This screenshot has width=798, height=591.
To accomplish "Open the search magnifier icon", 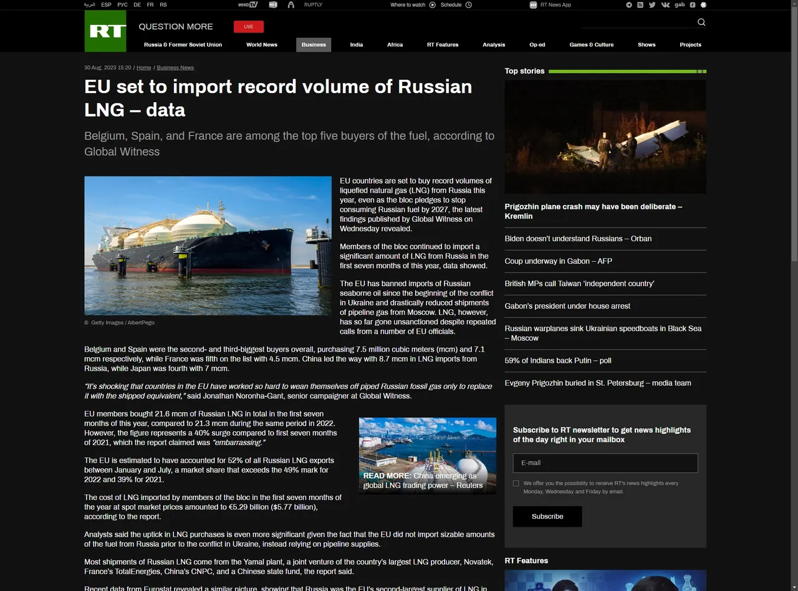I will [701, 22].
